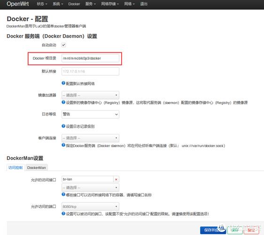Click help icon beside 配置默认桥接网络
Image resolution: width=264 pixels, height=235 pixels.
coord(63,83)
